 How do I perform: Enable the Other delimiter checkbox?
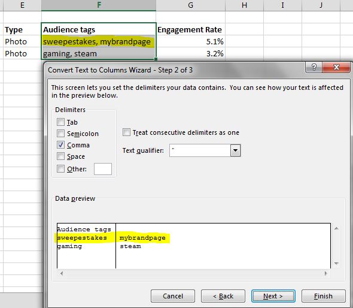click(60, 168)
